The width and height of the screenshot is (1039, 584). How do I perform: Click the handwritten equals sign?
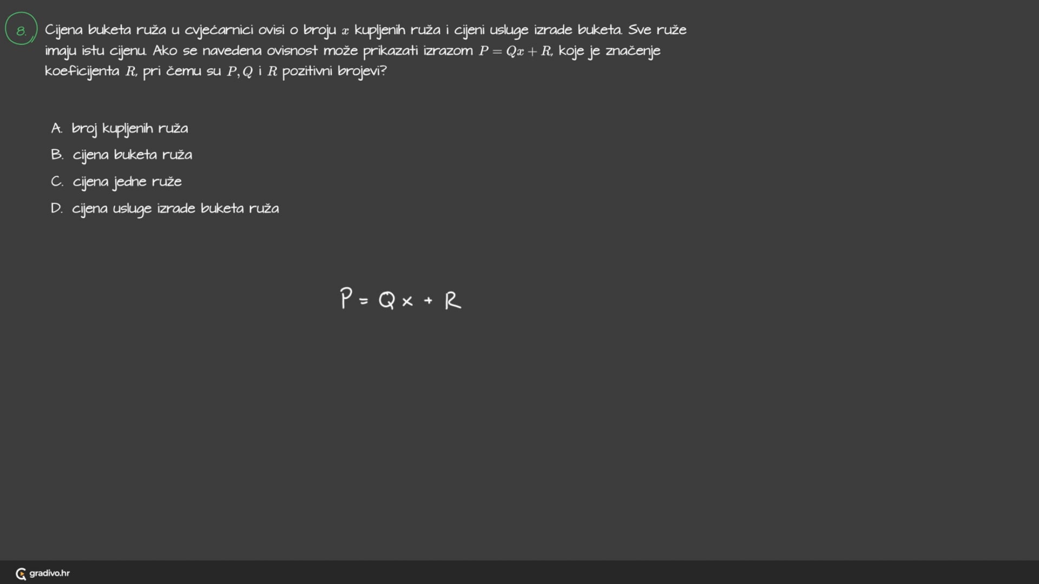(x=364, y=301)
